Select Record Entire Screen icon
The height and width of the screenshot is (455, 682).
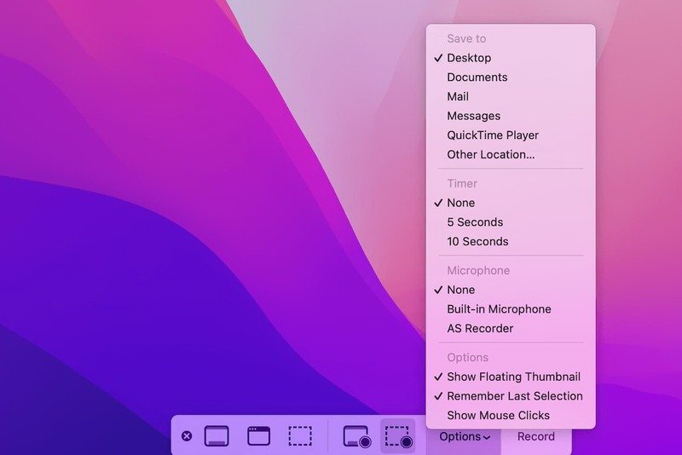pos(356,436)
